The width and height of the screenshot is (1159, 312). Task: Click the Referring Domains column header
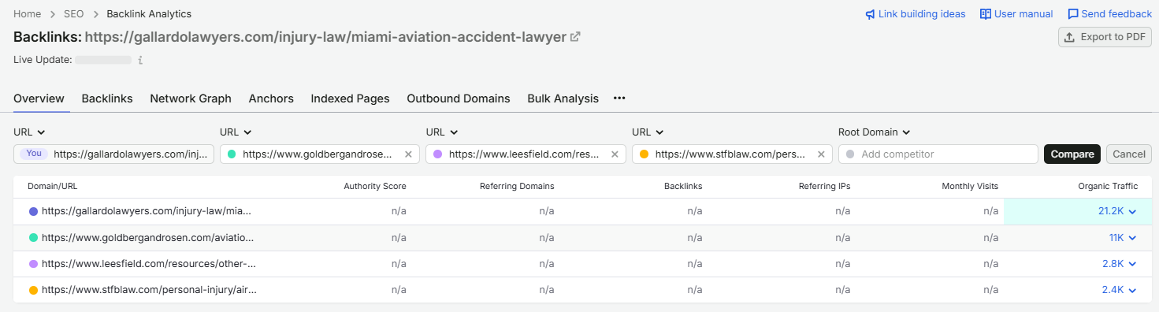(x=517, y=186)
